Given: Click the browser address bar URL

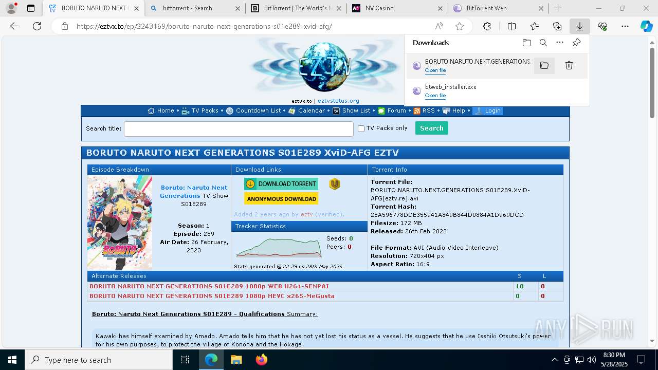Looking at the screenshot, I should click(x=204, y=26).
